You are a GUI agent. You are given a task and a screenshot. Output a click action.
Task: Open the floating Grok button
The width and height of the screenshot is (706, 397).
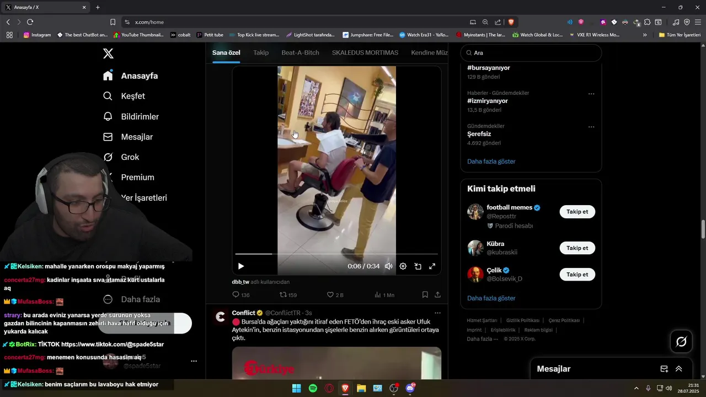(681, 342)
